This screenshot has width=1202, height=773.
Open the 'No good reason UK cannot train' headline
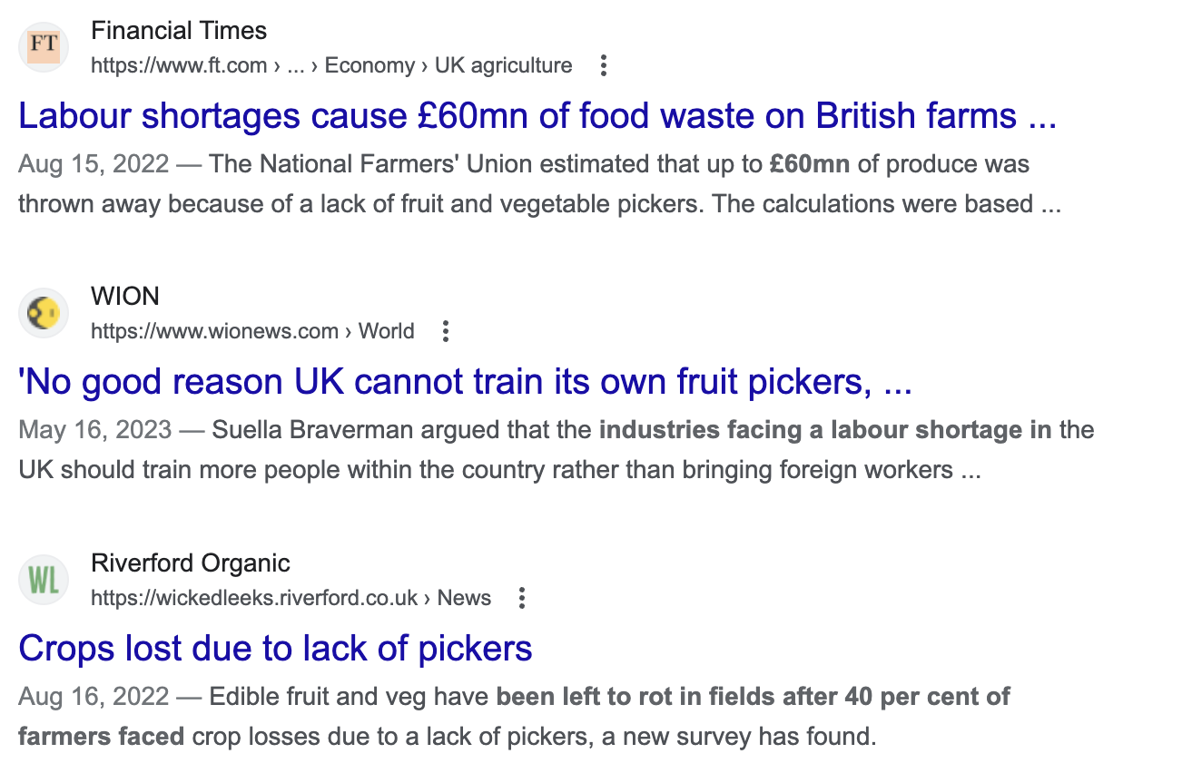point(465,382)
